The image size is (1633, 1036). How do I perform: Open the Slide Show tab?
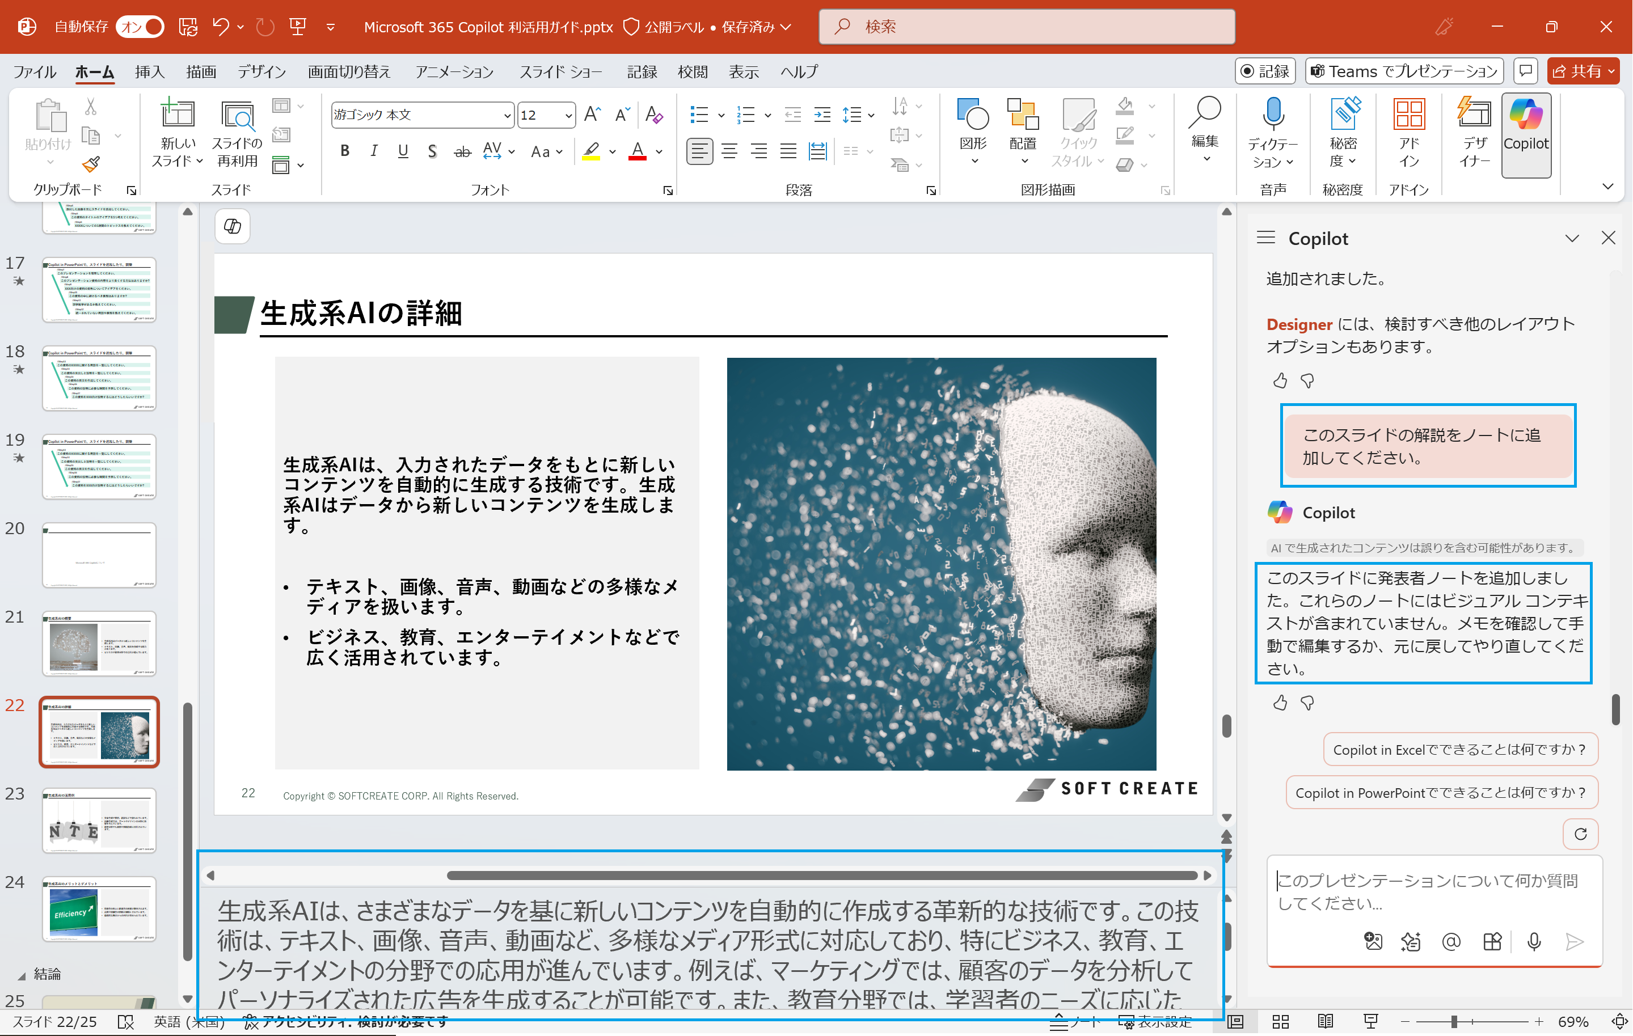561,71
